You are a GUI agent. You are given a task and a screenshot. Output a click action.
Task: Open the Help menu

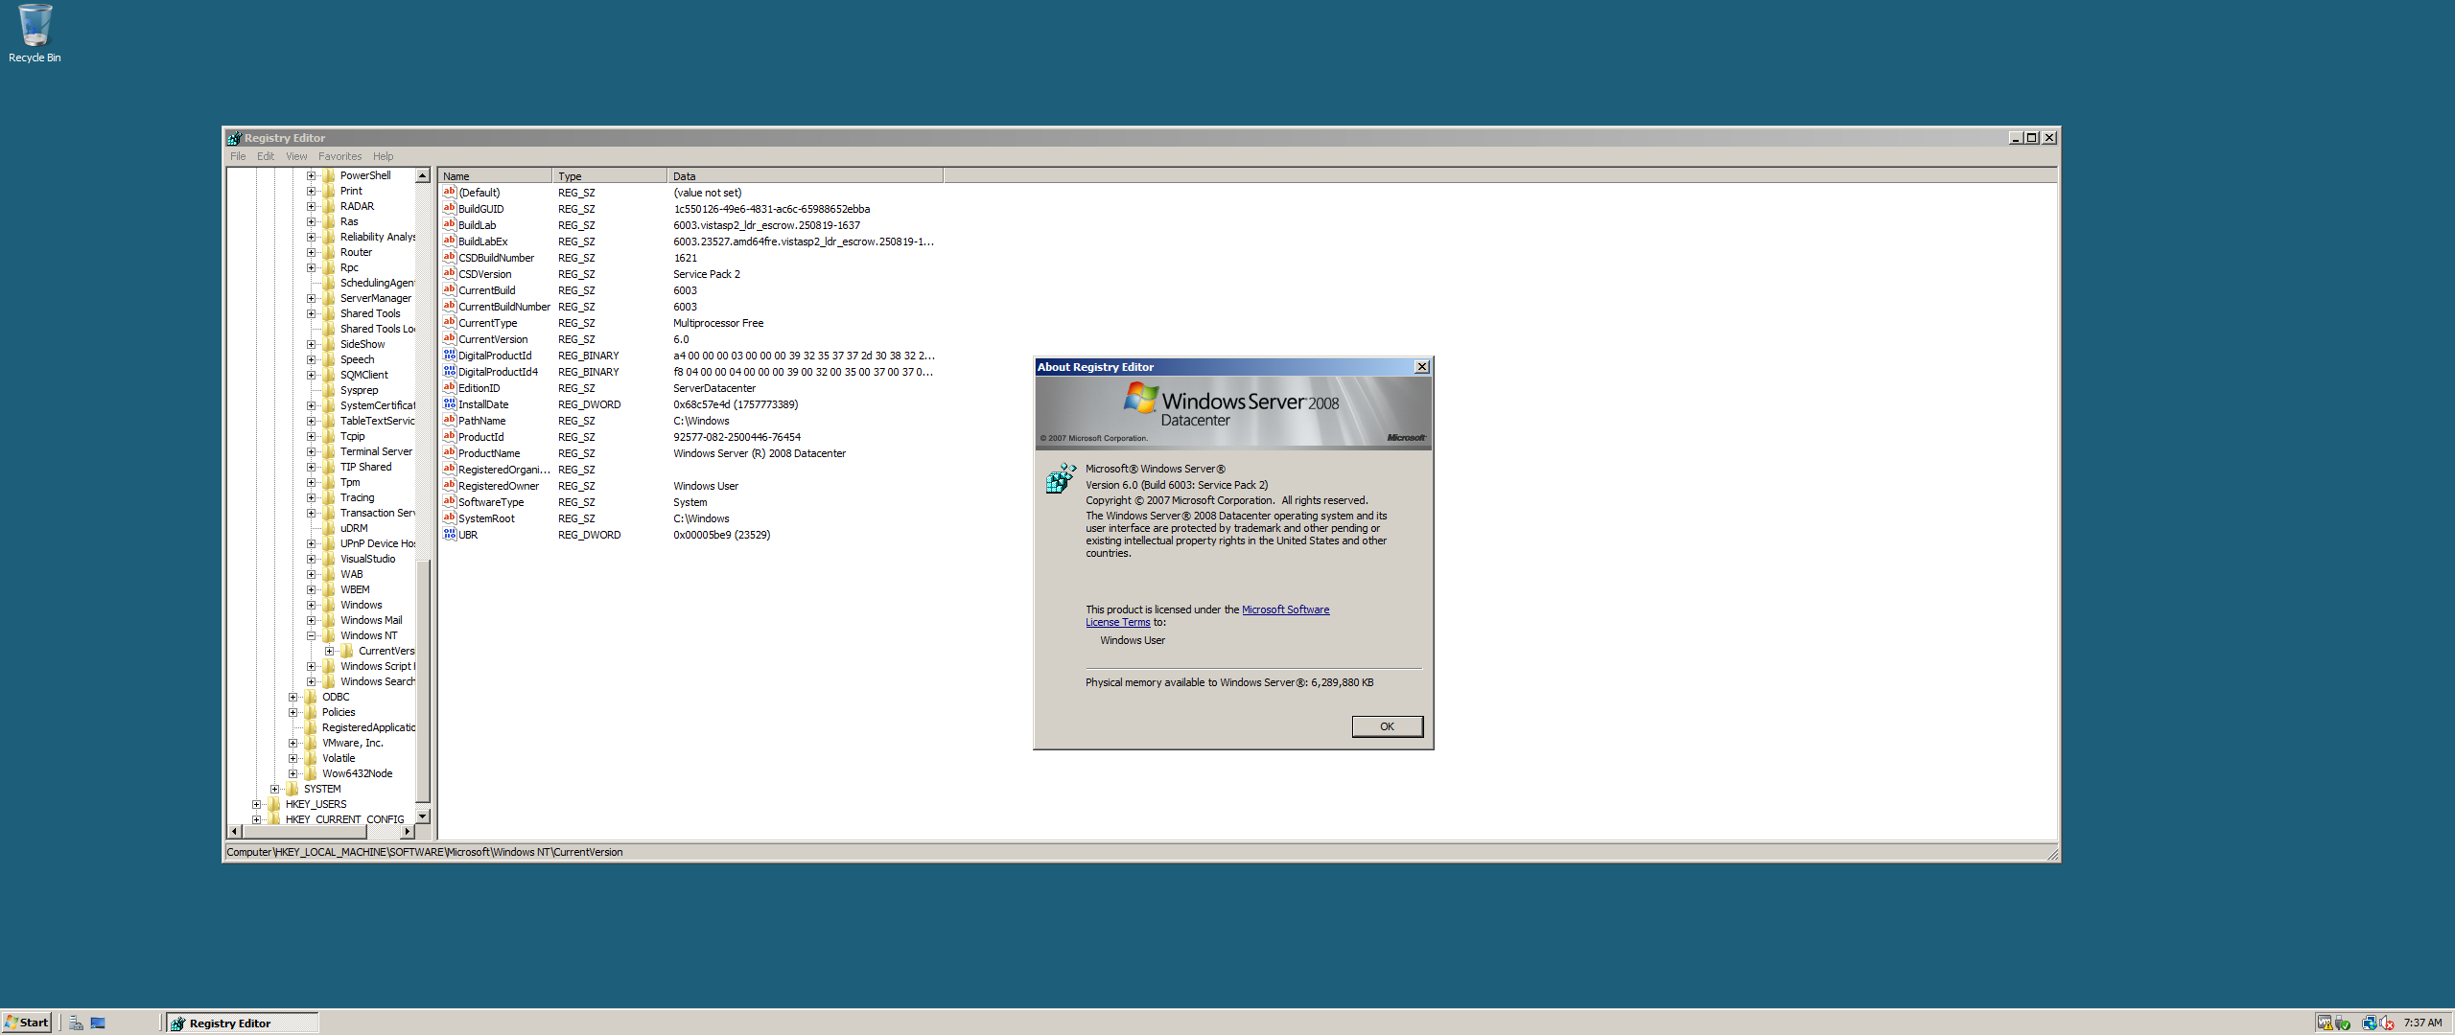coord(383,156)
